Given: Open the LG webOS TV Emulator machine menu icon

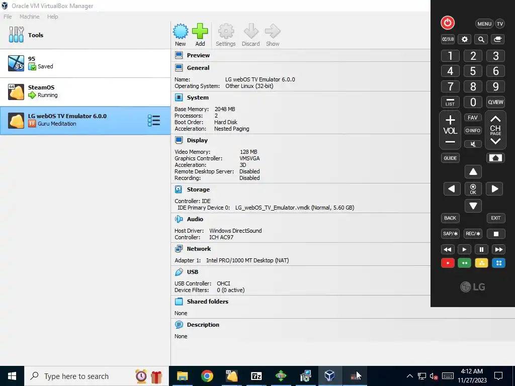Looking at the screenshot, I should (x=154, y=121).
